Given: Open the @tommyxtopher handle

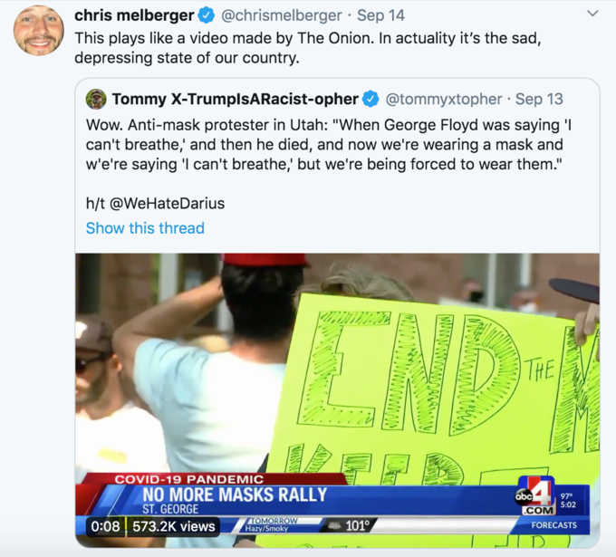Looking at the screenshot, I should [x=444, y=99].
